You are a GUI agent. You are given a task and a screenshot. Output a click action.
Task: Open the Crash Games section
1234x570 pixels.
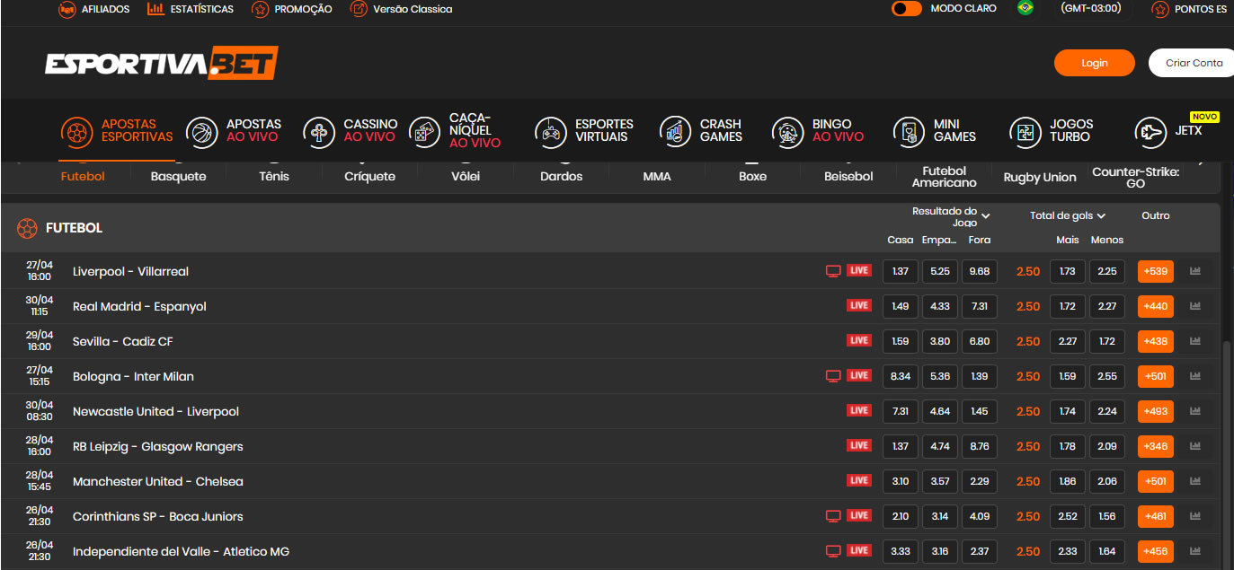coord(701,131)
